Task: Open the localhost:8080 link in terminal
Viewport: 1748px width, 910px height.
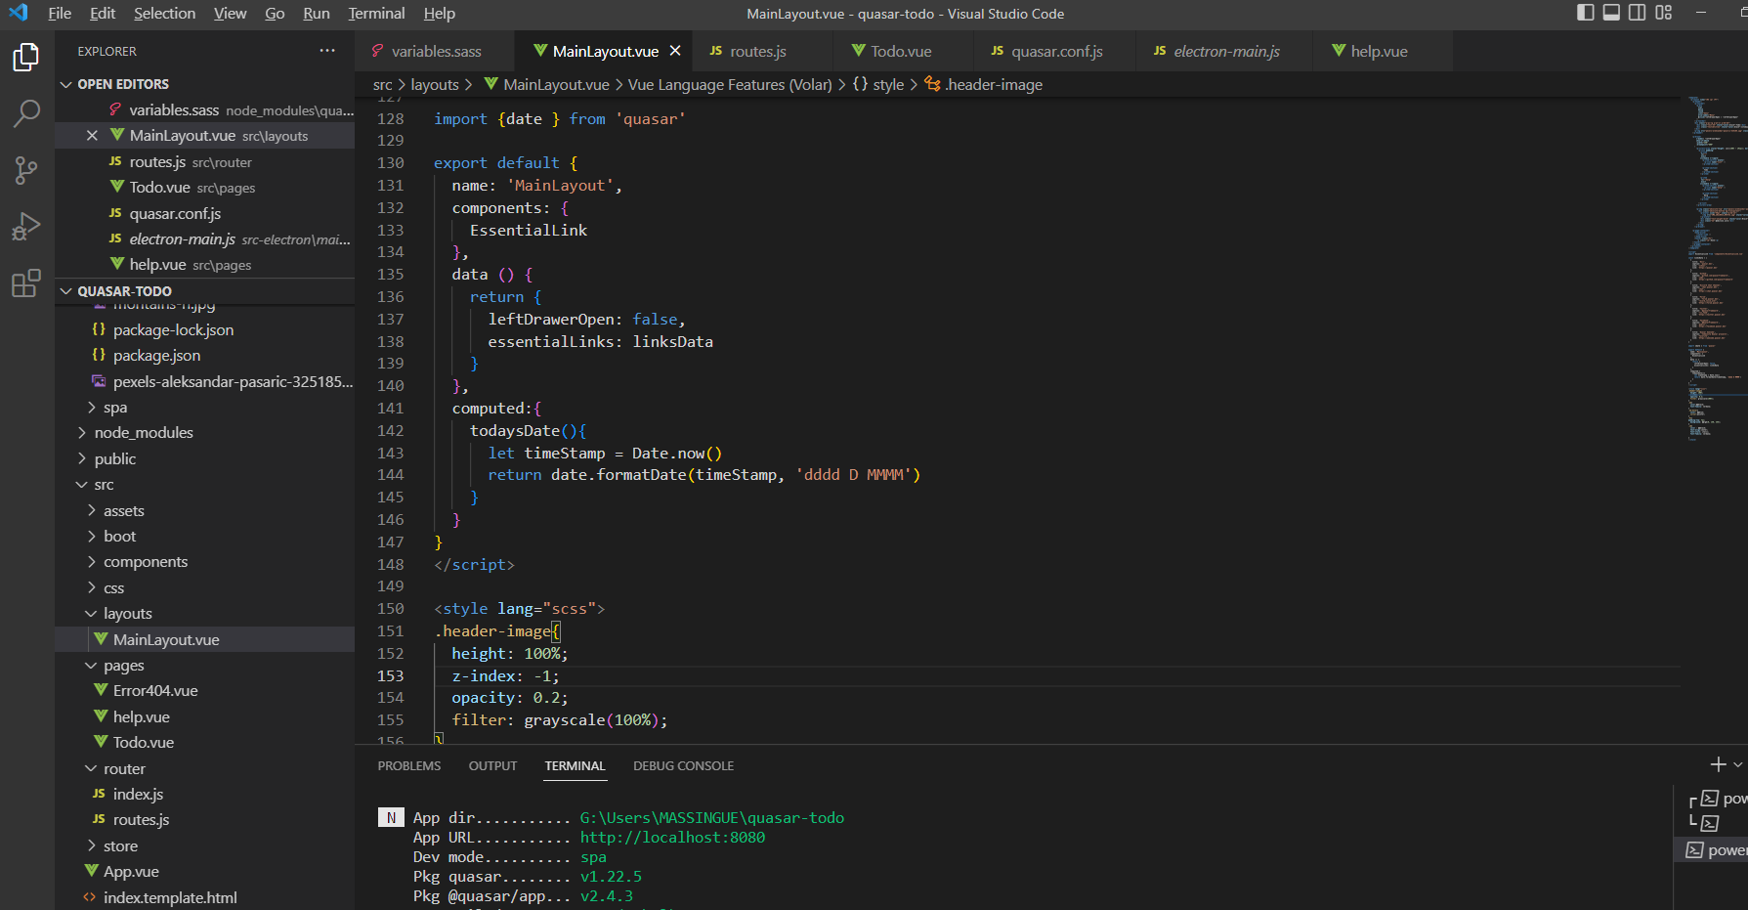Action: click(x=672, y=838)
